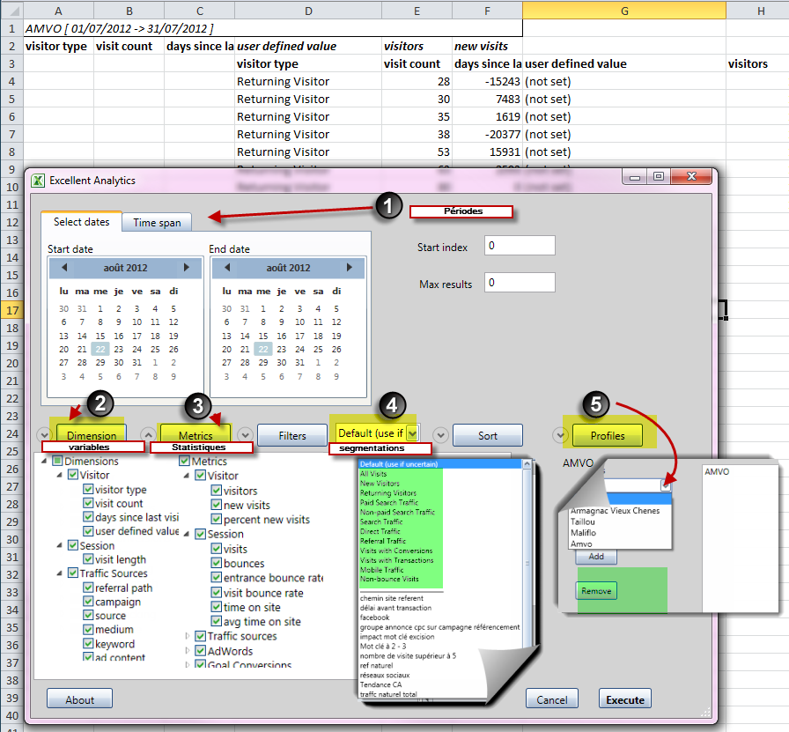Click the Start index input field
This screenshot has height=732, width=789.
click(520, 245)
